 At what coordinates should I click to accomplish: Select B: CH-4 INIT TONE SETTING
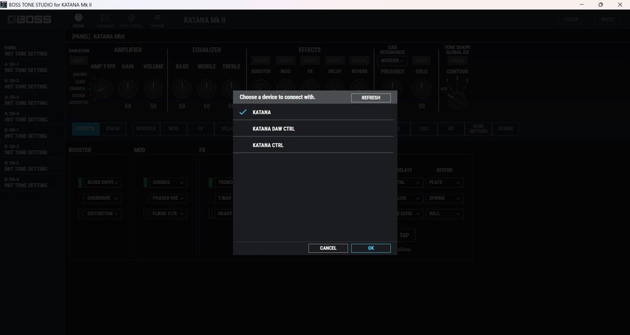coord(31,183)
